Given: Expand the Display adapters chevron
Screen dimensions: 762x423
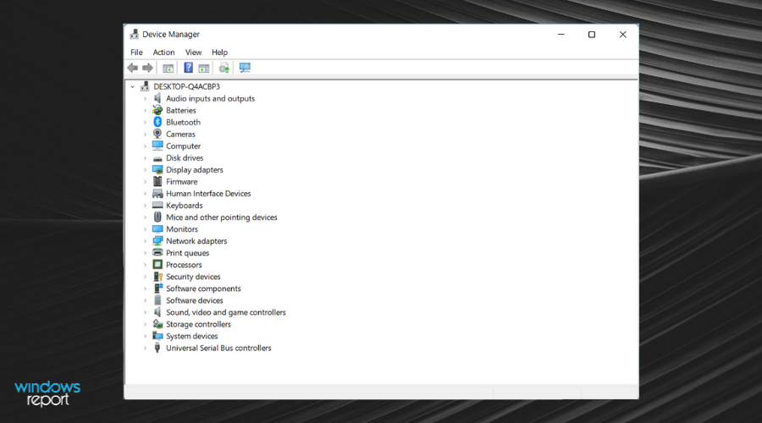Looking at the screenshot, I should [145, 170].
